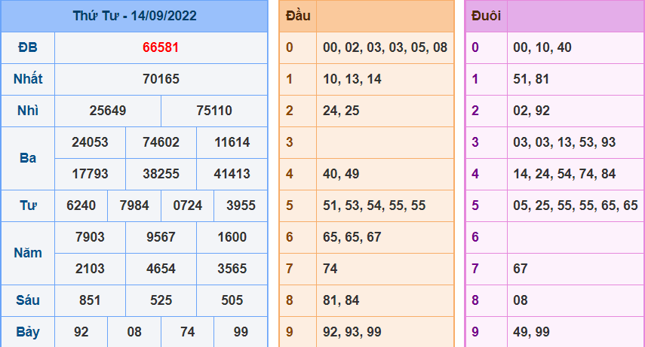Select the Nhì prize label
Screen dimensions: 645x347
pyautogui.click(x=28, y=111)
